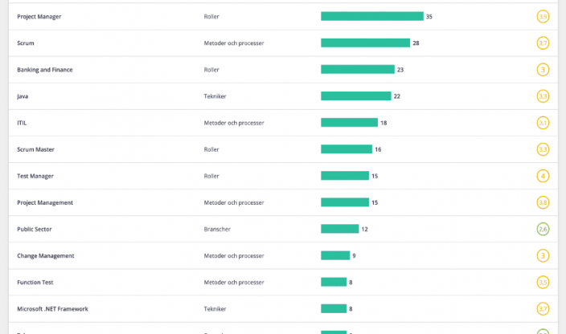Click the green Public Sector rating circle
This screenshot has width=566, height=334.
tap(543, 229)
